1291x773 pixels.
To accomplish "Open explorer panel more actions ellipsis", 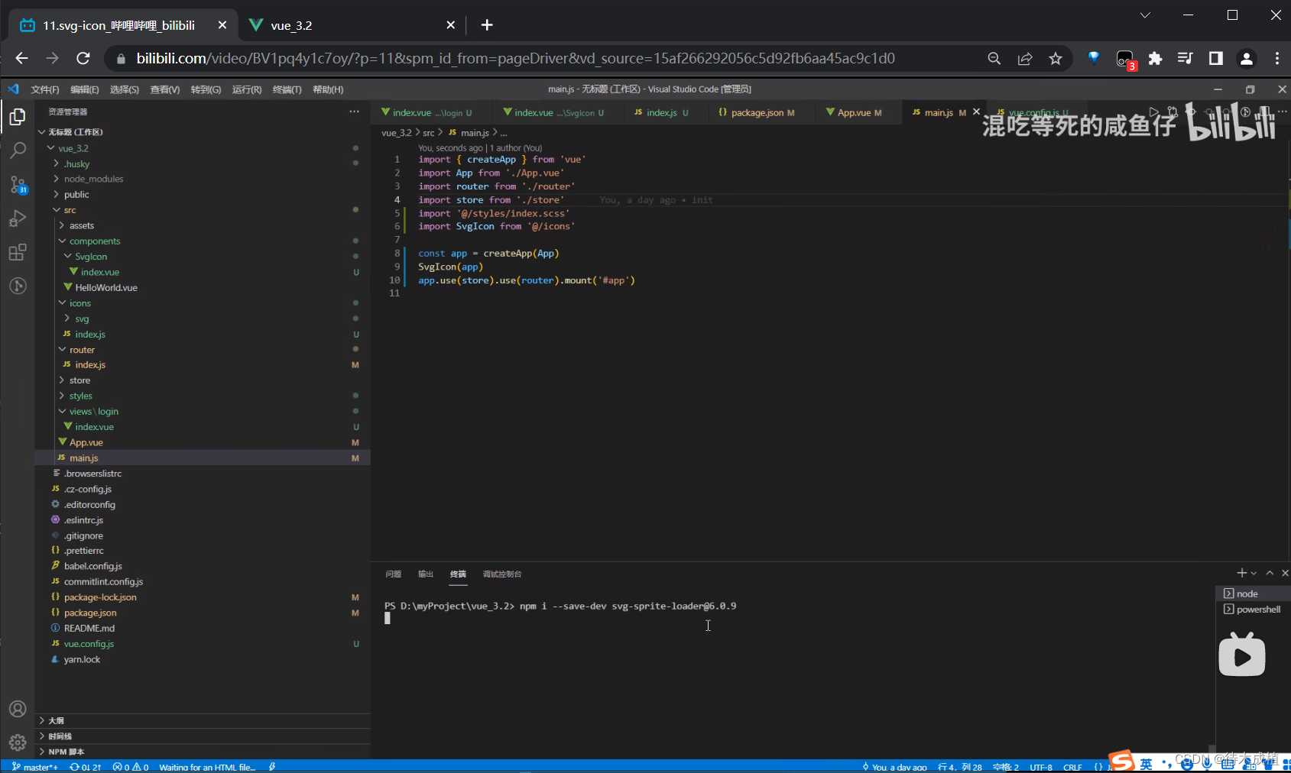I will (x=354, y=112).
